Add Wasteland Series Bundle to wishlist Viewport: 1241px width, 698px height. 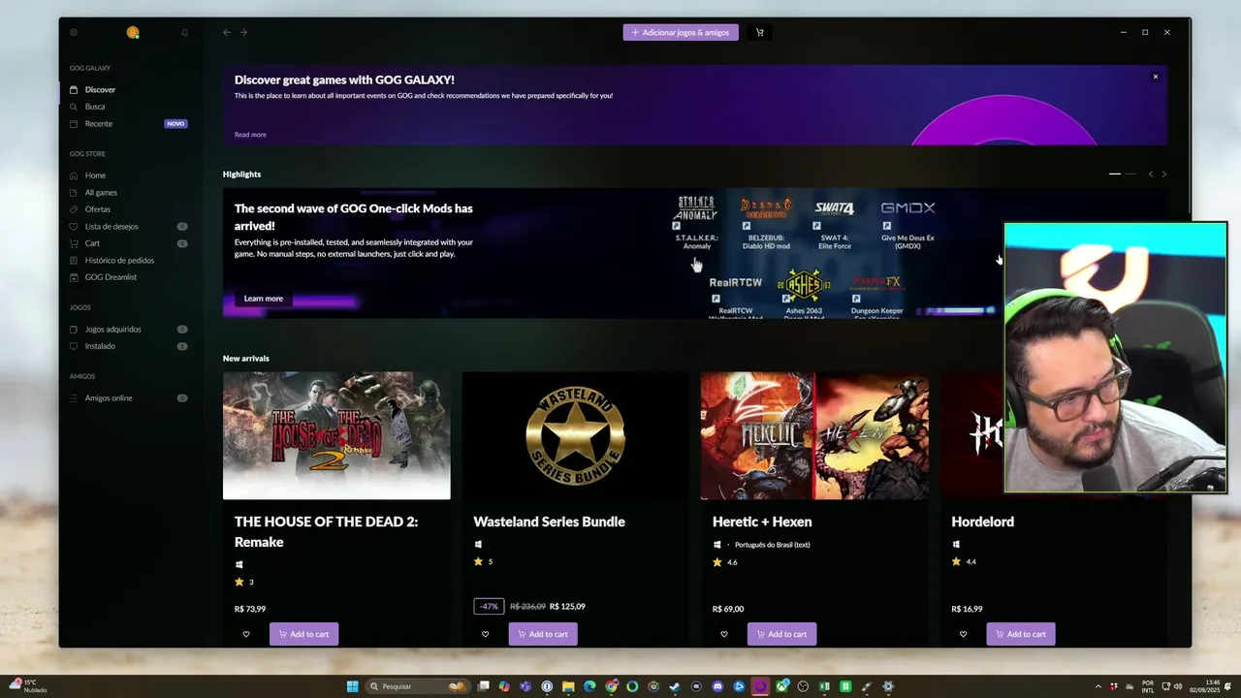486,634
